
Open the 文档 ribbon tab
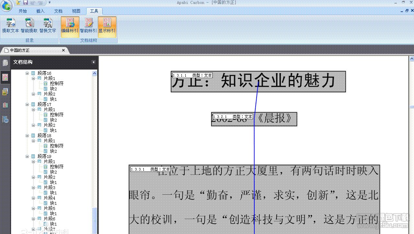click(58, 11)
